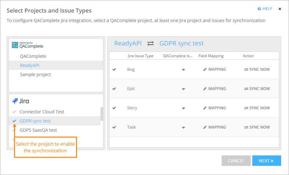Expand the QAComplete issue dropdown for Story
Viewport: 289px width, 175px height.
tap(183, 108)
